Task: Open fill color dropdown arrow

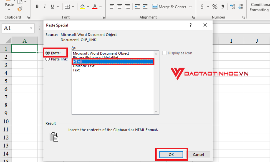Action: (x=88, y=7)
